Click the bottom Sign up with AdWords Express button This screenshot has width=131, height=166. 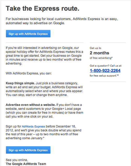28,150
